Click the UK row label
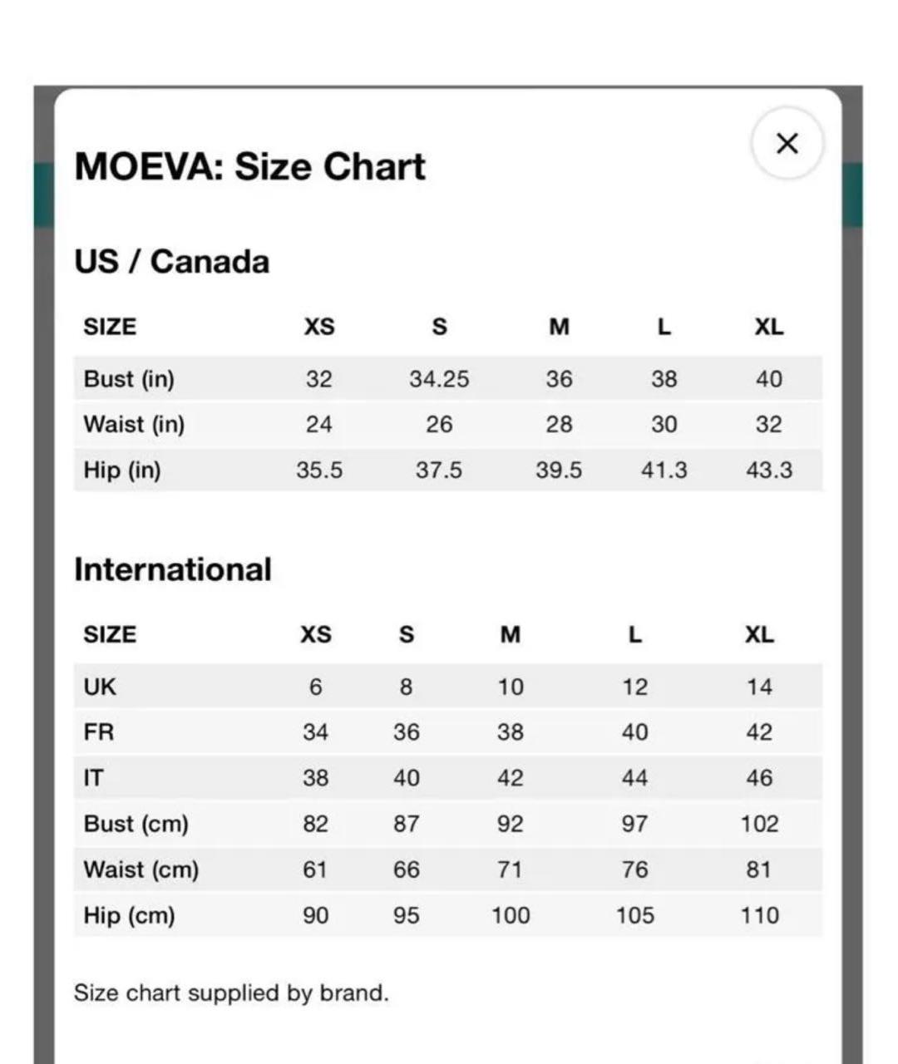Image resolution: width=898 pixels, height=1064 pixels. click(x=100, y=687)
